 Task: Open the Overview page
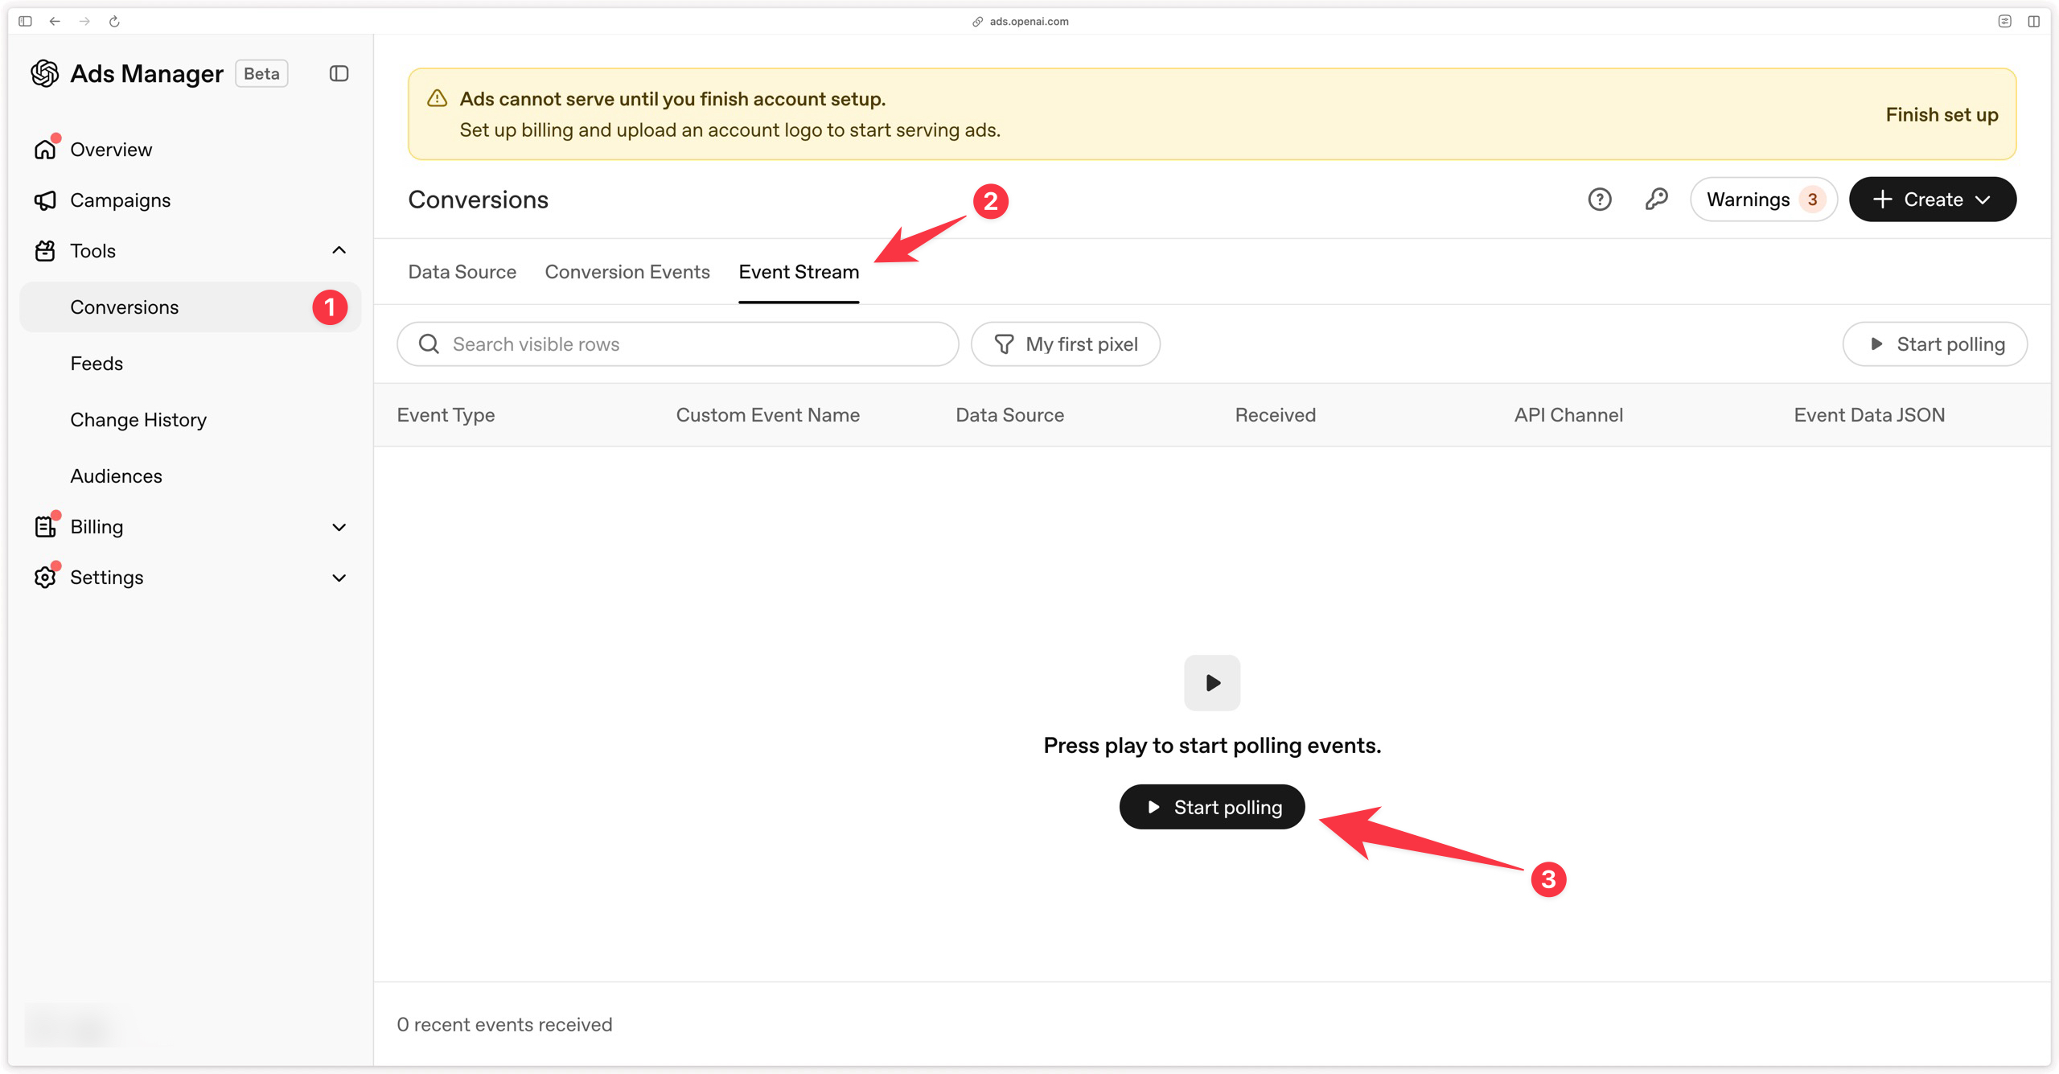pos(111,150)
